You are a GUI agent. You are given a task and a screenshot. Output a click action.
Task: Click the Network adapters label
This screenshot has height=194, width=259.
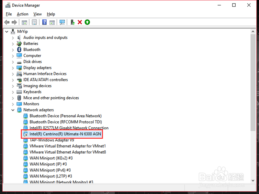[39, 110]
